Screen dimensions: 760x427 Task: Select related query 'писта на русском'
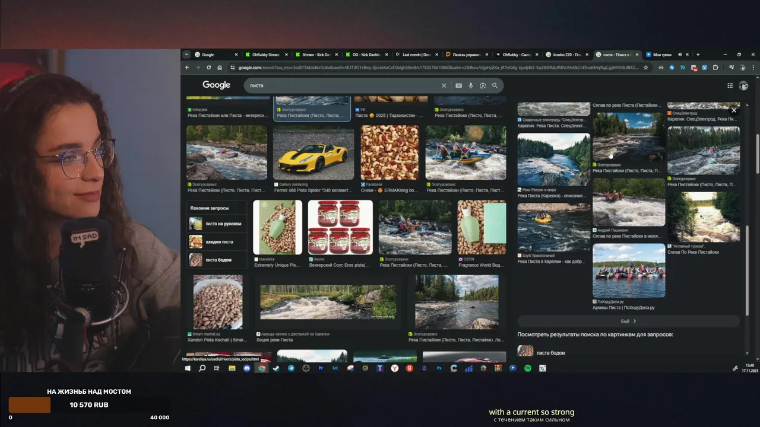217,224
